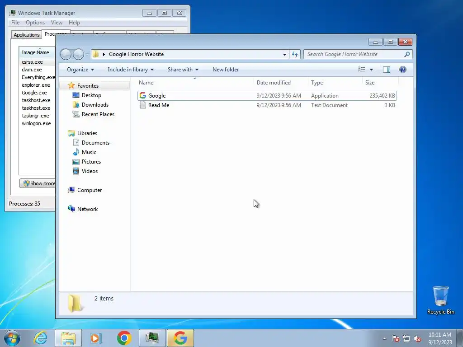The image size is (463, 347).
Task: Select Libraries in navigation pane
Action: pos(87,133)
